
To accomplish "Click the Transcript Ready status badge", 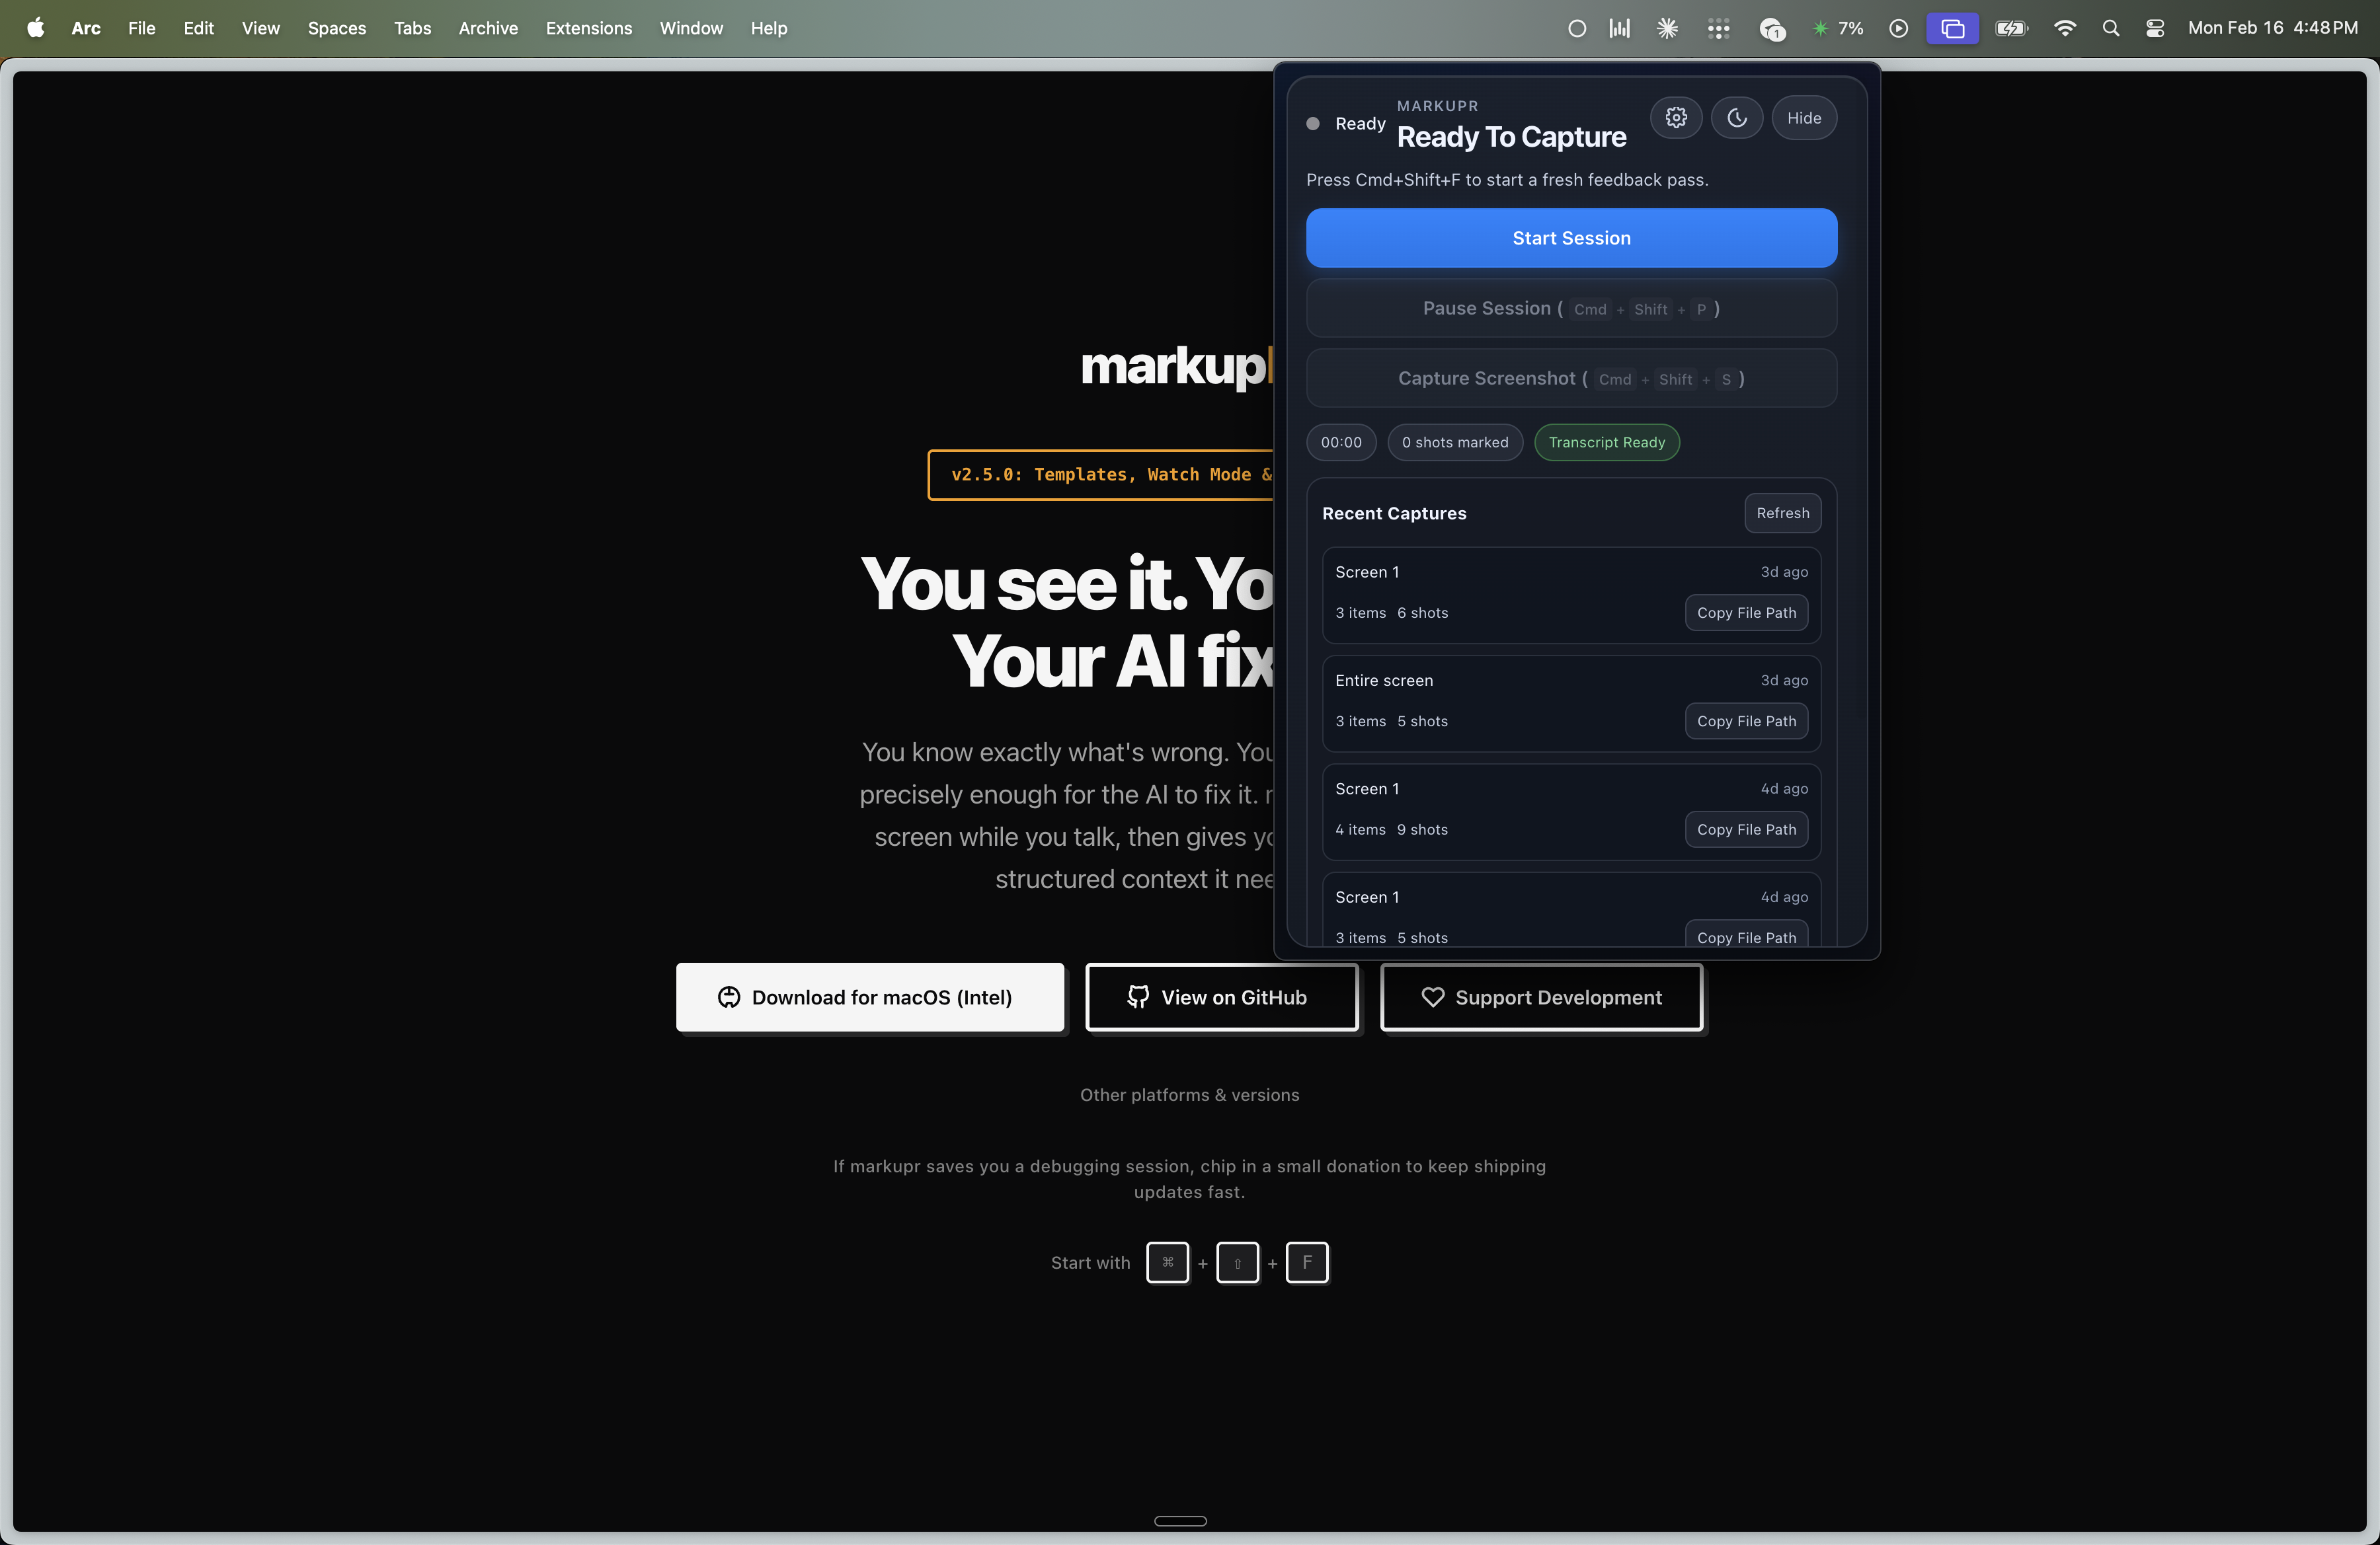I will pyautogui.click(x=1606, y=441).
